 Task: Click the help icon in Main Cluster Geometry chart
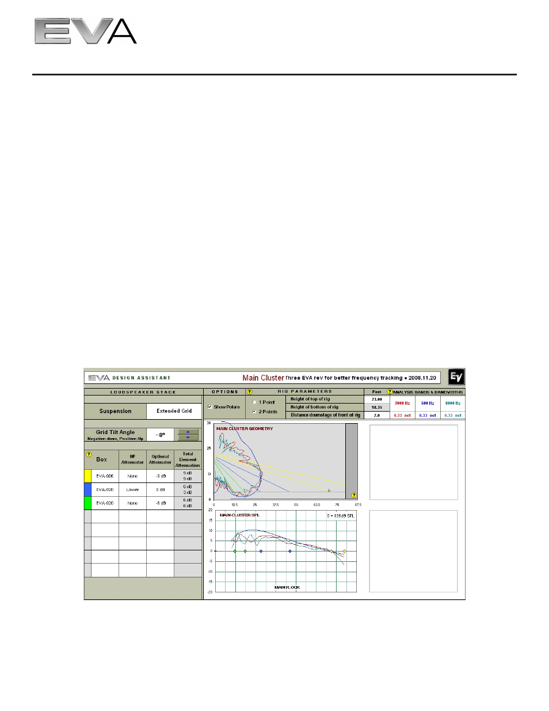(353, 495)
